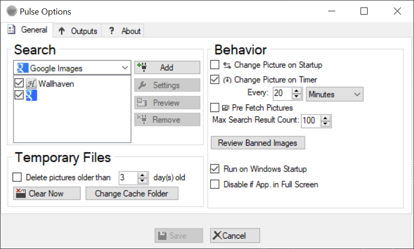Increase the Every timer value spinner
Image resolution: width=414 pixels, height=249 pixels.
(x=296, y=91)
